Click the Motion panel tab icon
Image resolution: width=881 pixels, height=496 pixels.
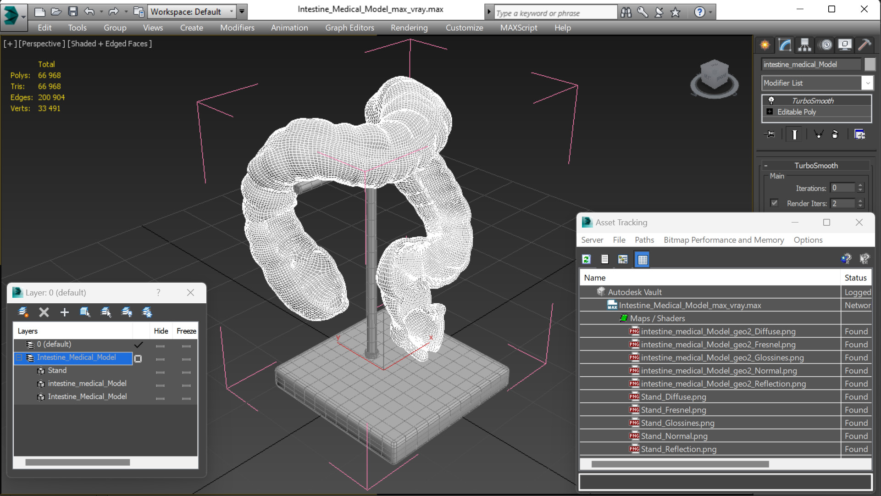coord(826,45)
